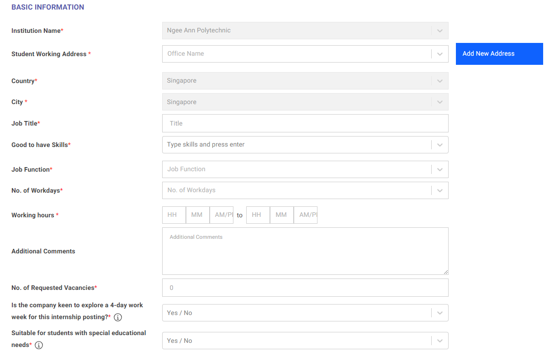The height and width of the screenshot is (352, 550).
Task: Click the first HH working hours box
Action: coord(174,215)
